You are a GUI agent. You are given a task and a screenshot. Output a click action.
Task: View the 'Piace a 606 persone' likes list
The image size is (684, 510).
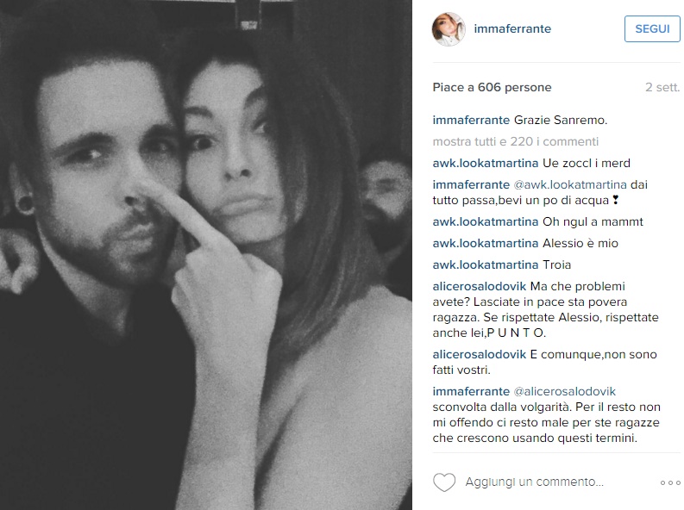coord(492,88)
